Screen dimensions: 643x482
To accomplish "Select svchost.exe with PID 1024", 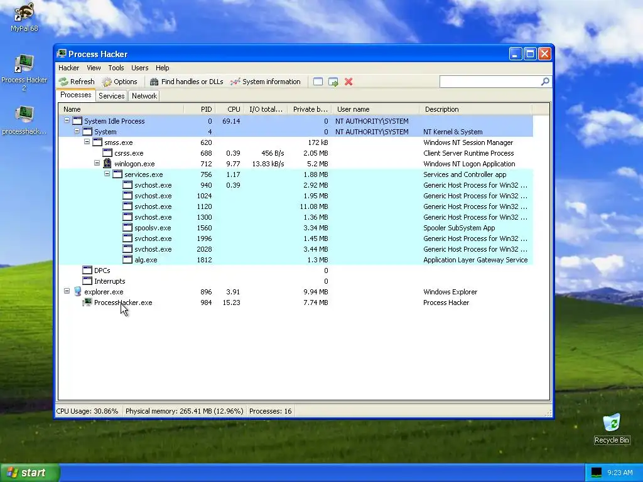I will pyautogui.click(x=295, y=196).
